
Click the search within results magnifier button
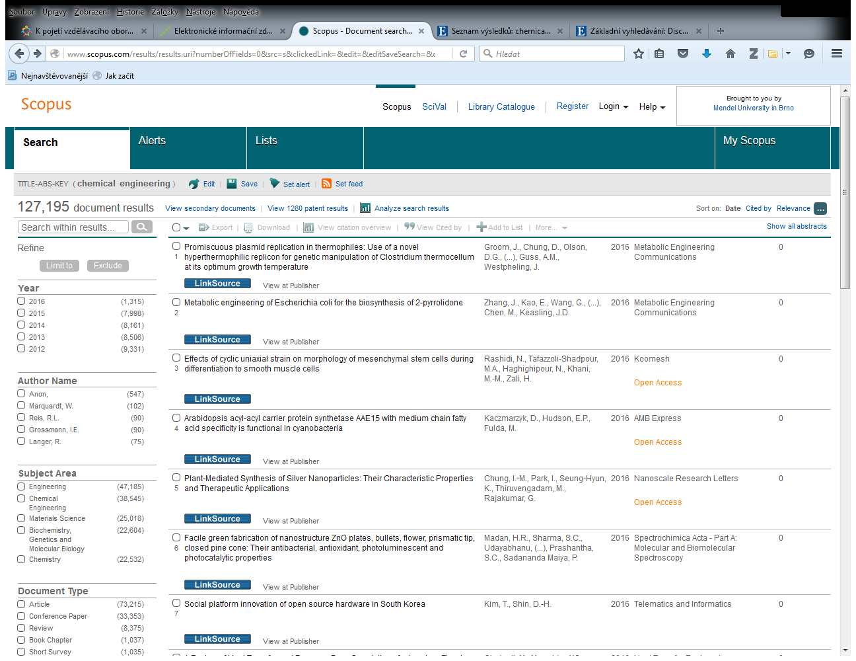coord(142,227)
